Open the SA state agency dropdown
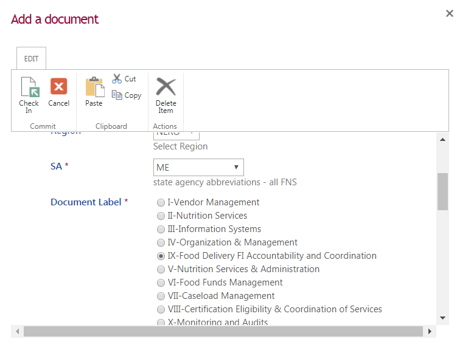 tap(198, 167)
